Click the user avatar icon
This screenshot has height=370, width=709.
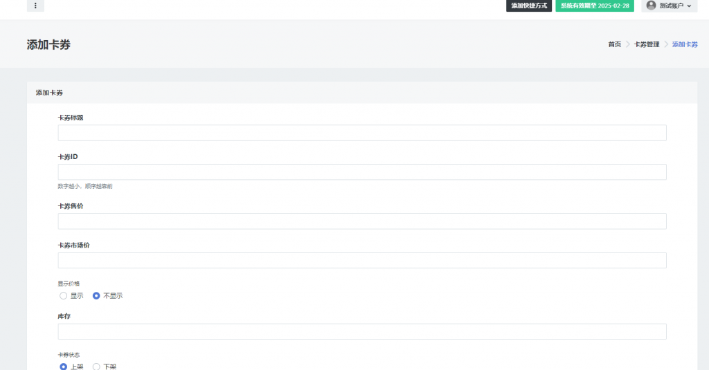(x=651, y=6)
